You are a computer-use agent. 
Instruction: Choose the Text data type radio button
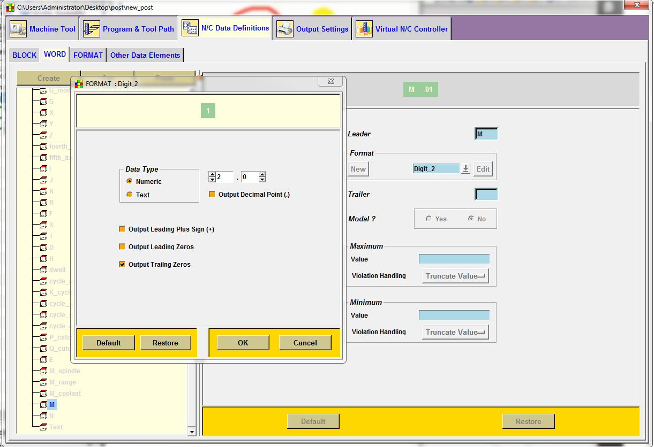pyautogui.click(x=130, y=195)
